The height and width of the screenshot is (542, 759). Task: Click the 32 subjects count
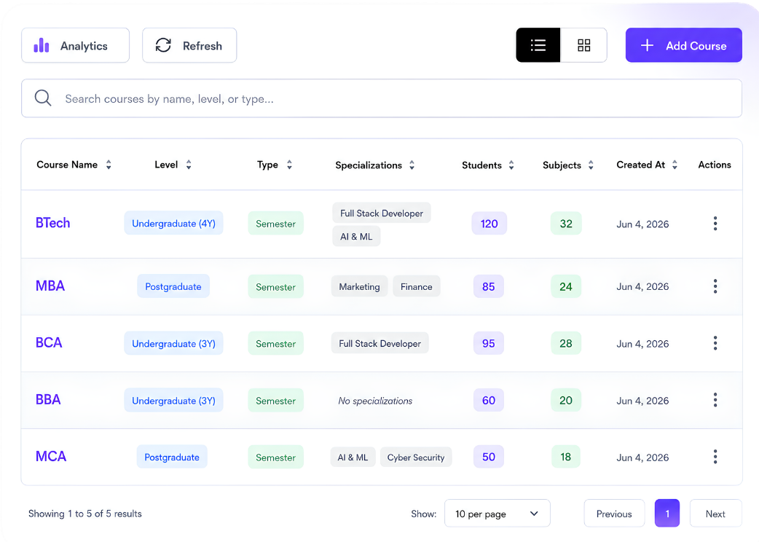[x=566, y=224]
